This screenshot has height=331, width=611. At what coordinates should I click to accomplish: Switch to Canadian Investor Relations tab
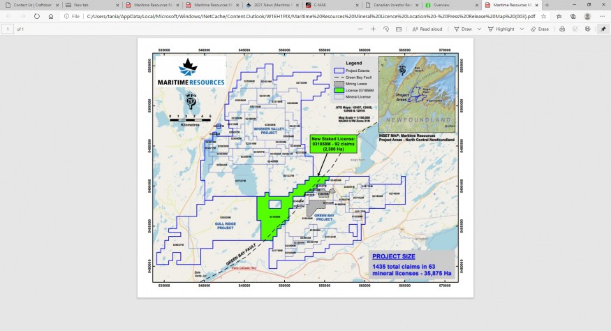pos(391,5)
